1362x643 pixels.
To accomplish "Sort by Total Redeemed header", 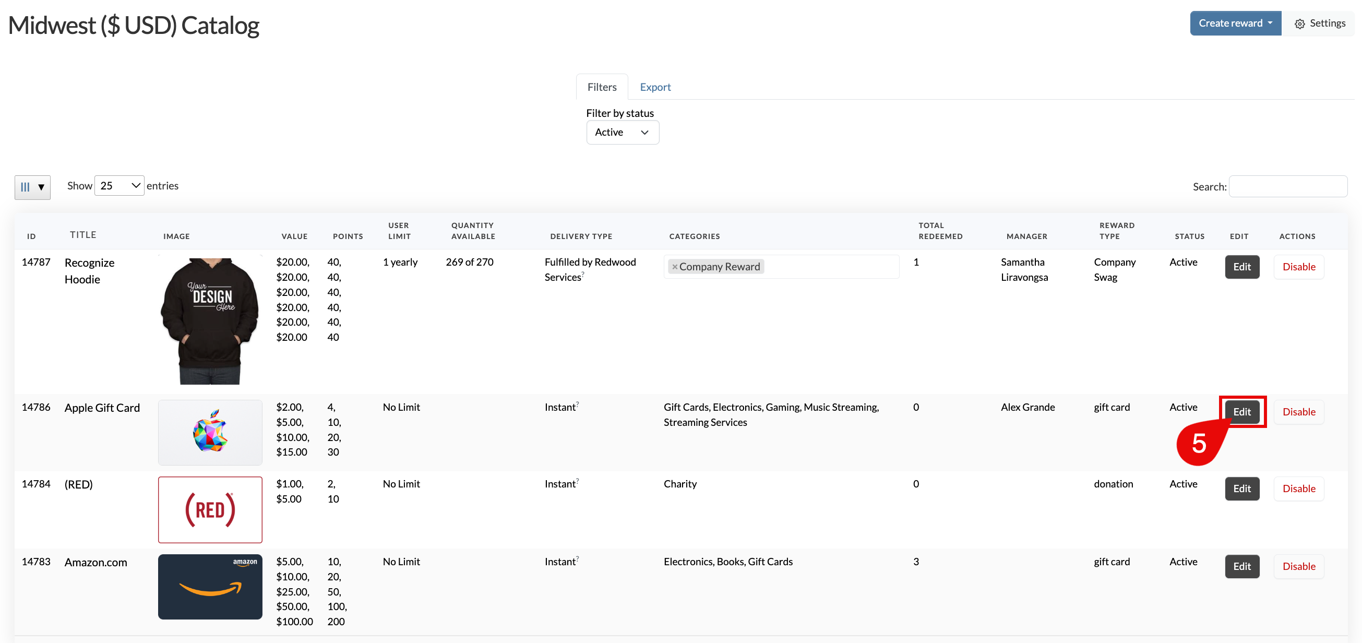I will pos(940,231).
